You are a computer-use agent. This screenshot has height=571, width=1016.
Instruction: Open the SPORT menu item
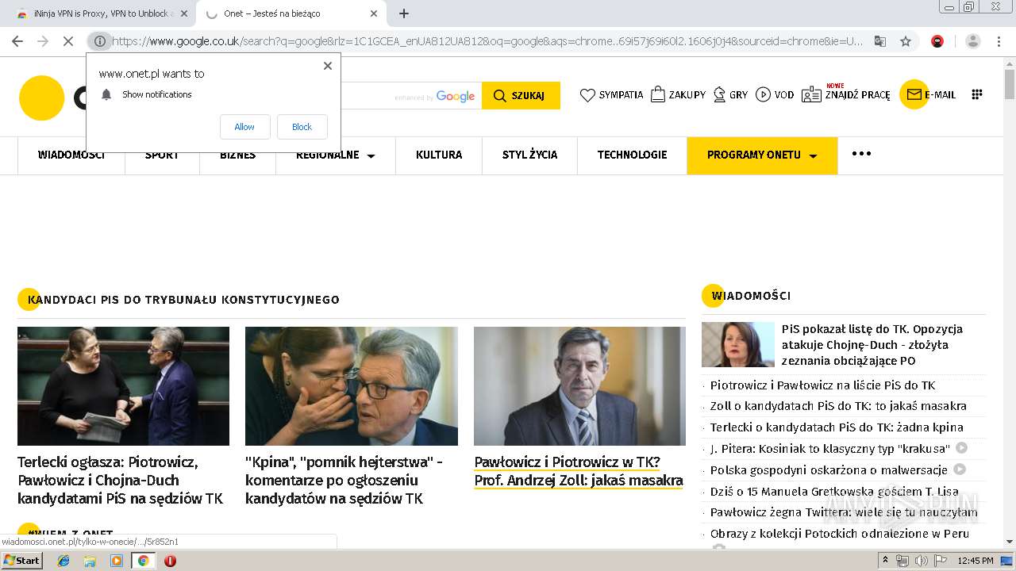pos(162,155)
